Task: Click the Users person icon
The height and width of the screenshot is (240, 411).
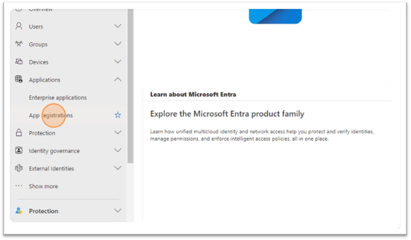Action: click(x=19, y=26)
